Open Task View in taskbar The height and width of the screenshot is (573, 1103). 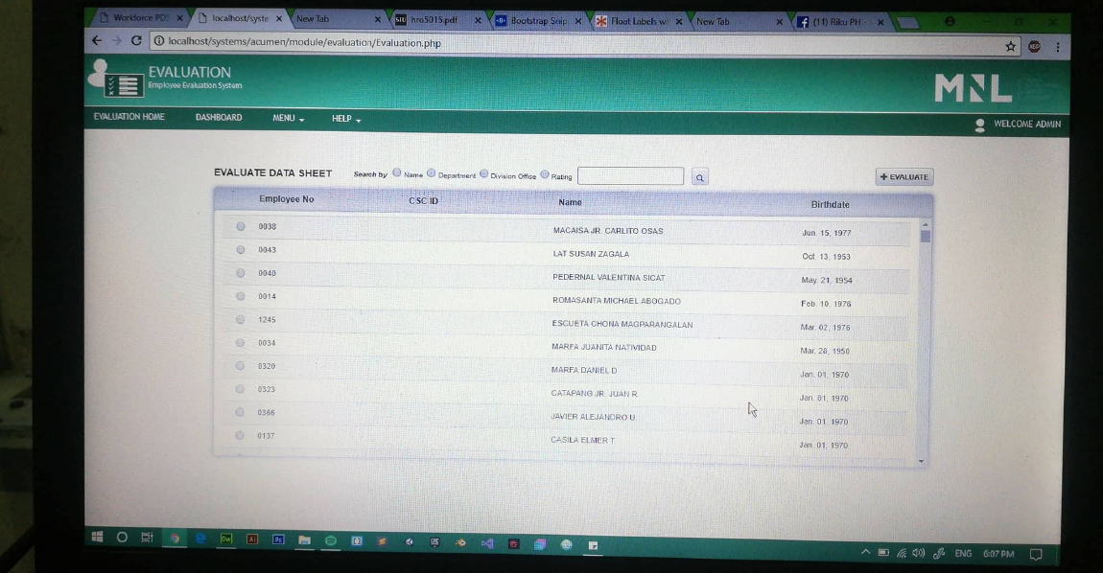[147, 538]
